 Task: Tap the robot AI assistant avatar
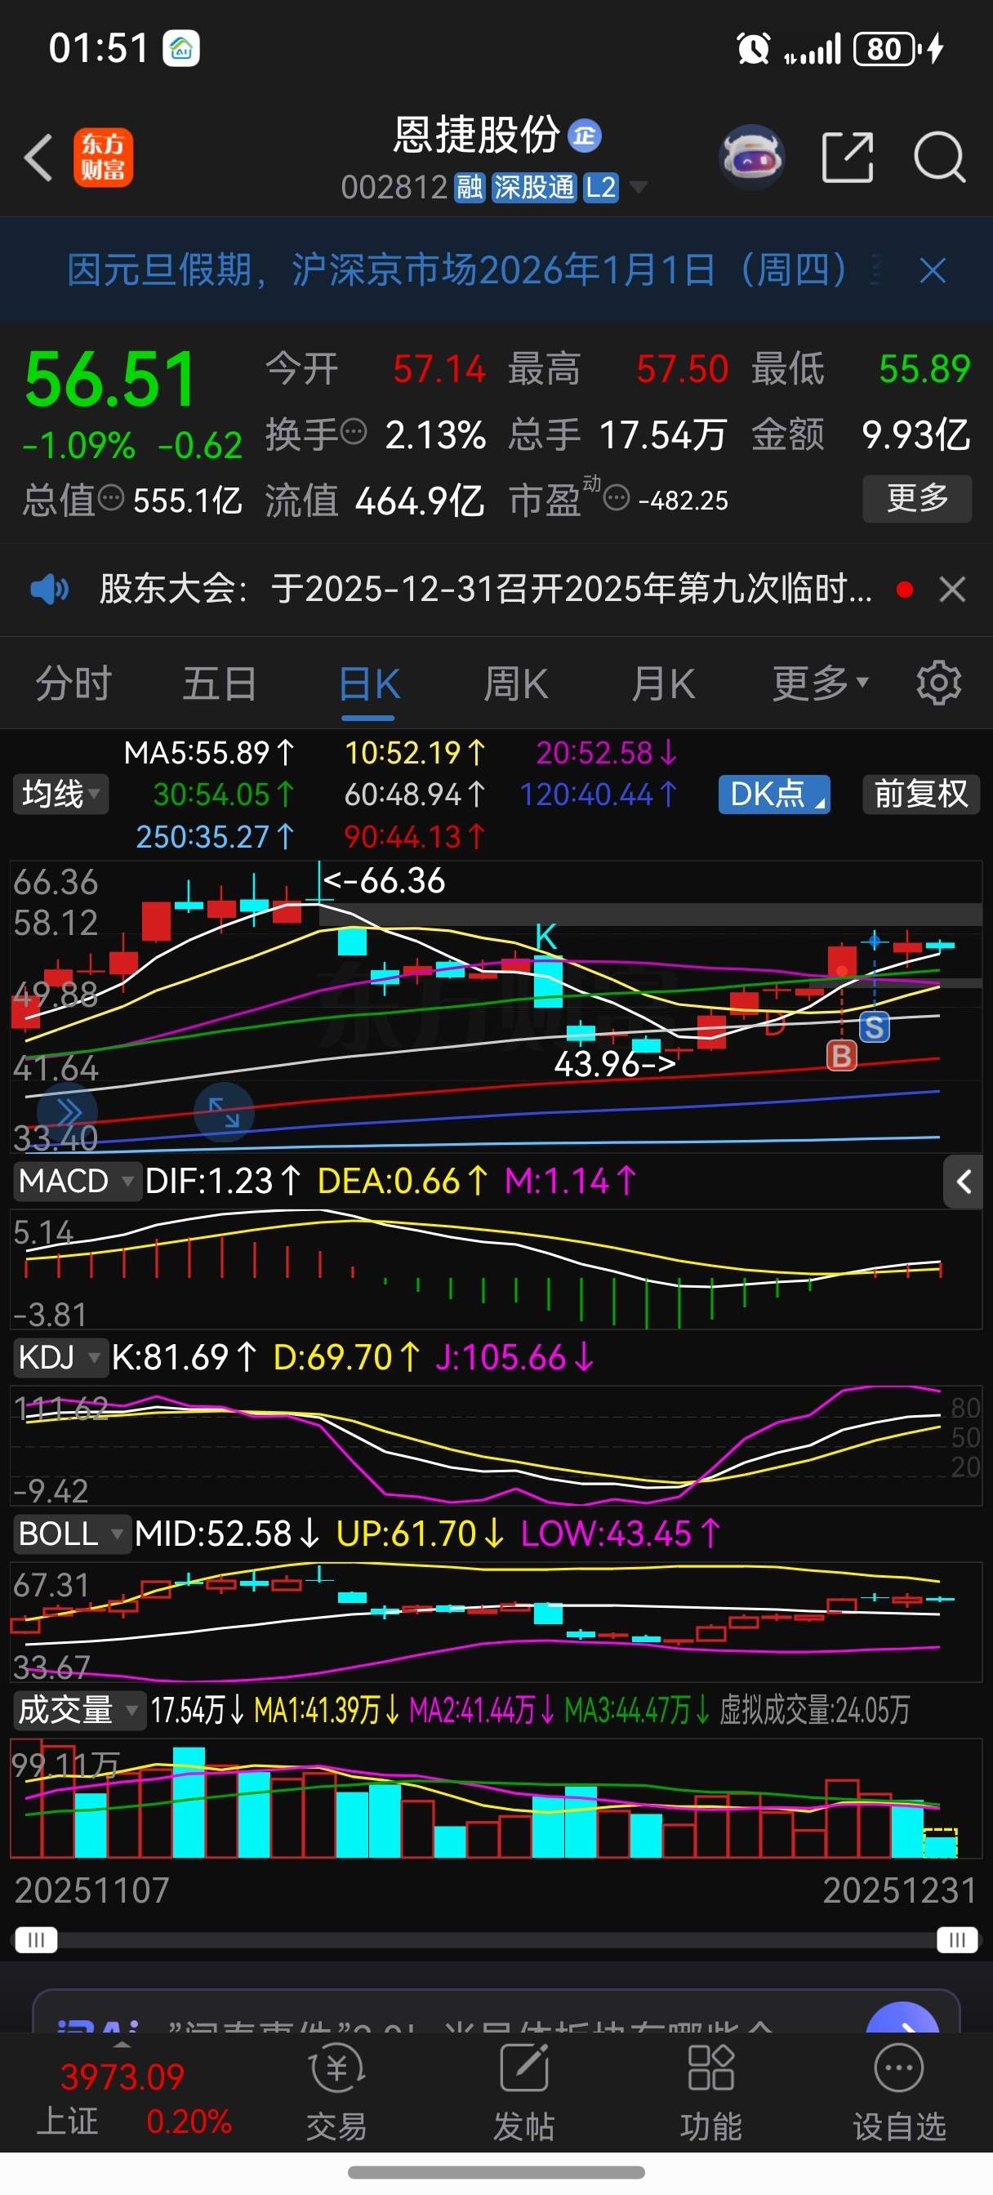tap(752, 157)
